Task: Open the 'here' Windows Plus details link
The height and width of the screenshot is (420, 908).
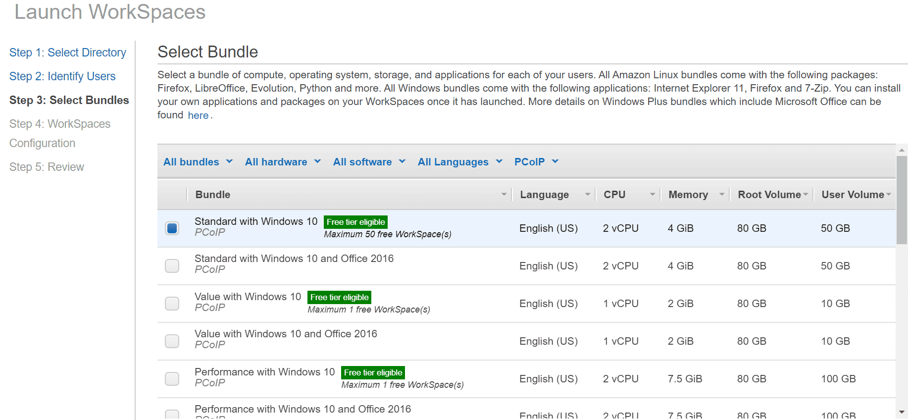Action: click(198, 115)
